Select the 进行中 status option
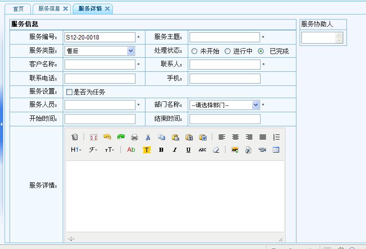Viewport: 366px width, 249px height. pos(228,51)
